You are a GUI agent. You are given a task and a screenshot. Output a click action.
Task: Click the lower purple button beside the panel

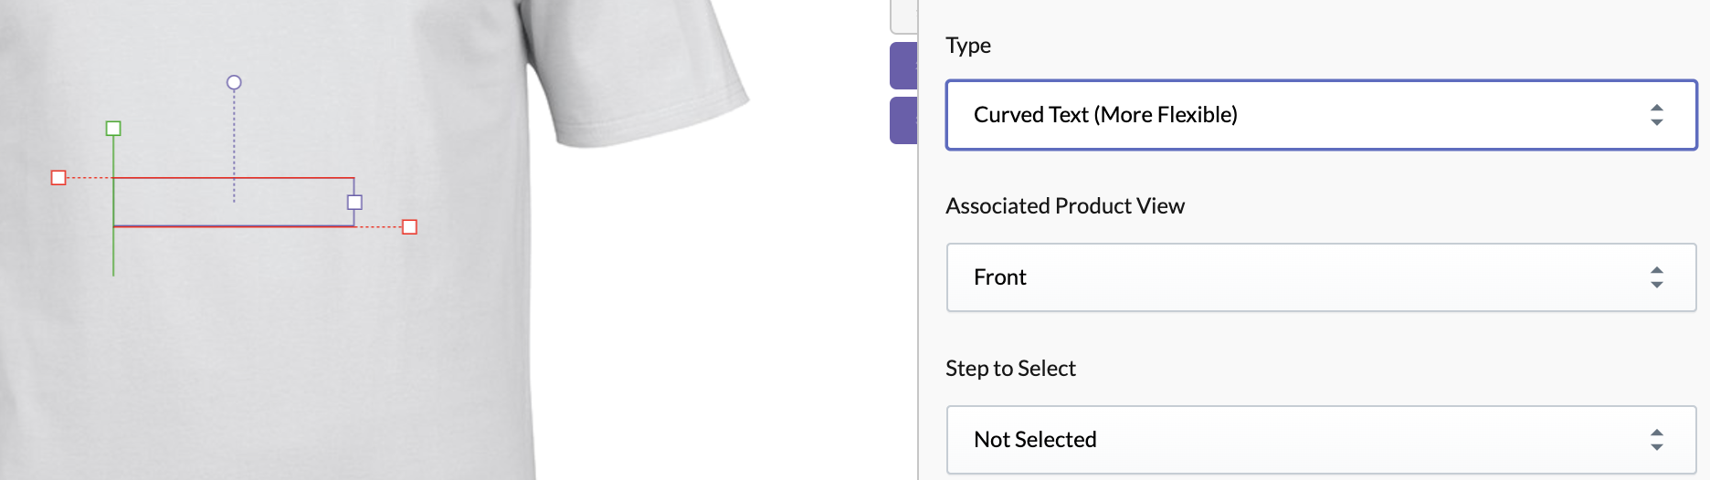tap(903, 120)
